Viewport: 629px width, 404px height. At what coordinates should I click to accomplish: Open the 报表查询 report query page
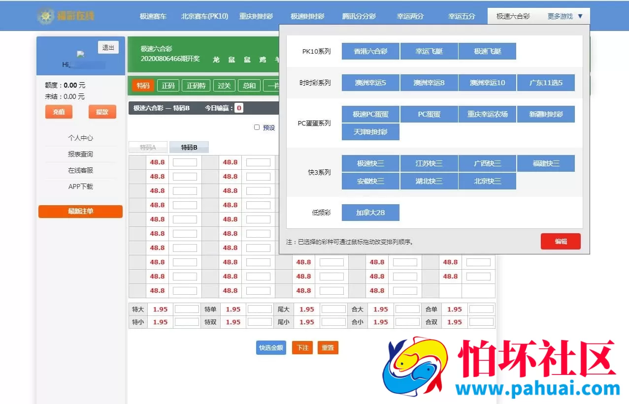pos(80,154)
